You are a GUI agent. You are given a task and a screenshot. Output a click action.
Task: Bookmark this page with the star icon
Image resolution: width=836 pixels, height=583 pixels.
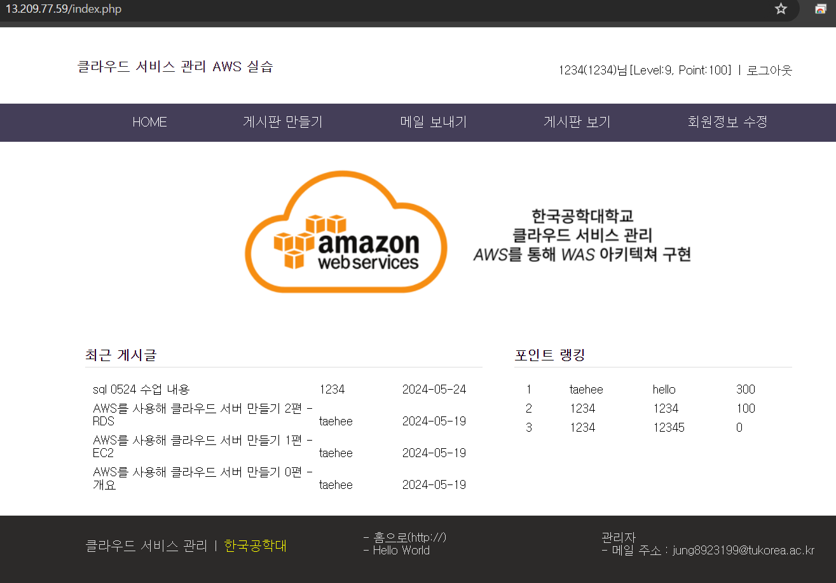(781, 9)
